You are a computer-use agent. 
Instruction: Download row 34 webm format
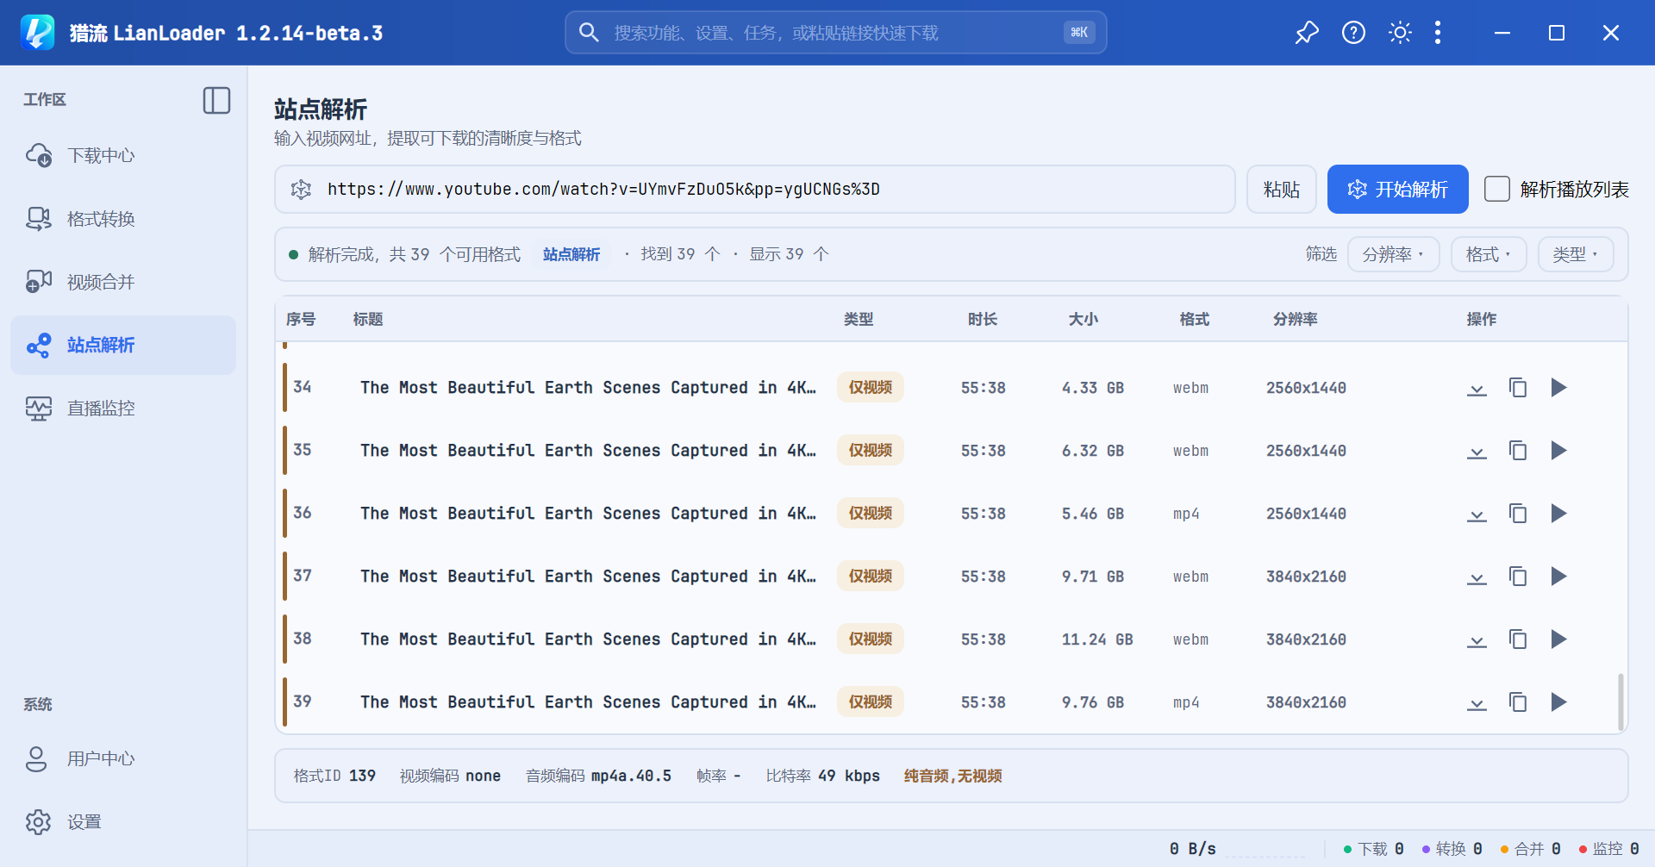pyautogui.click(x=1477, y=388)
